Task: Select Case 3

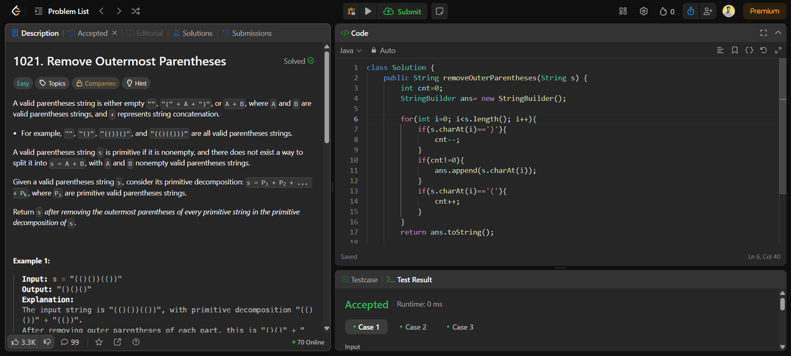Action: 460,327
